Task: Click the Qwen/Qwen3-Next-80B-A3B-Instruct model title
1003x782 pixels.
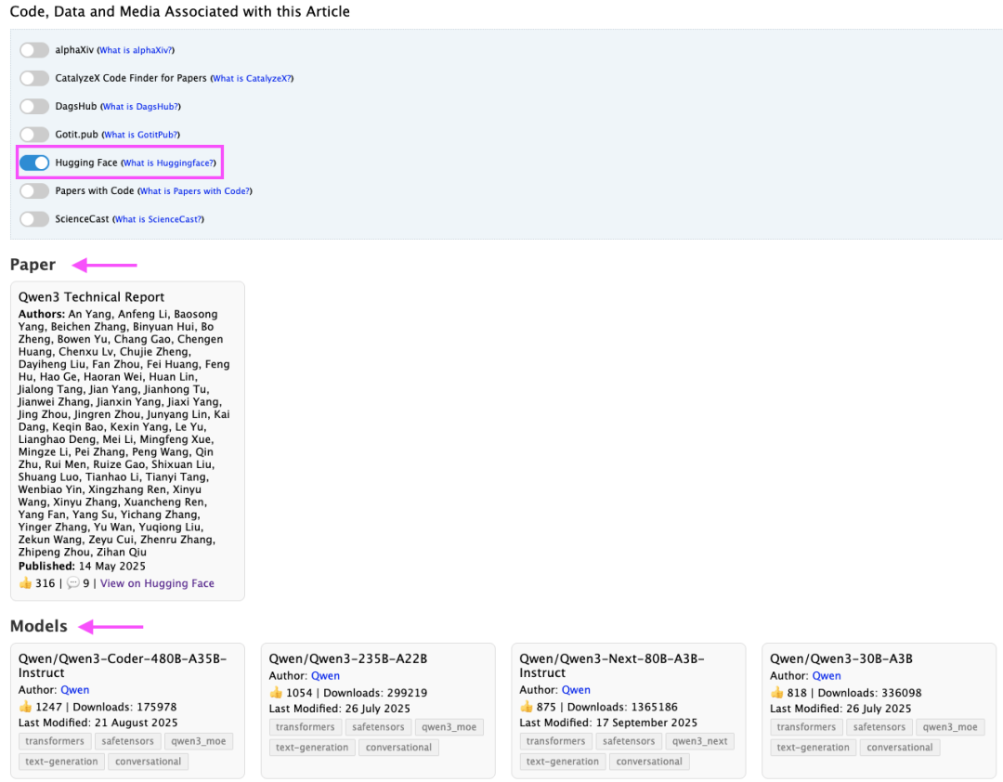Action: point(611,666)
